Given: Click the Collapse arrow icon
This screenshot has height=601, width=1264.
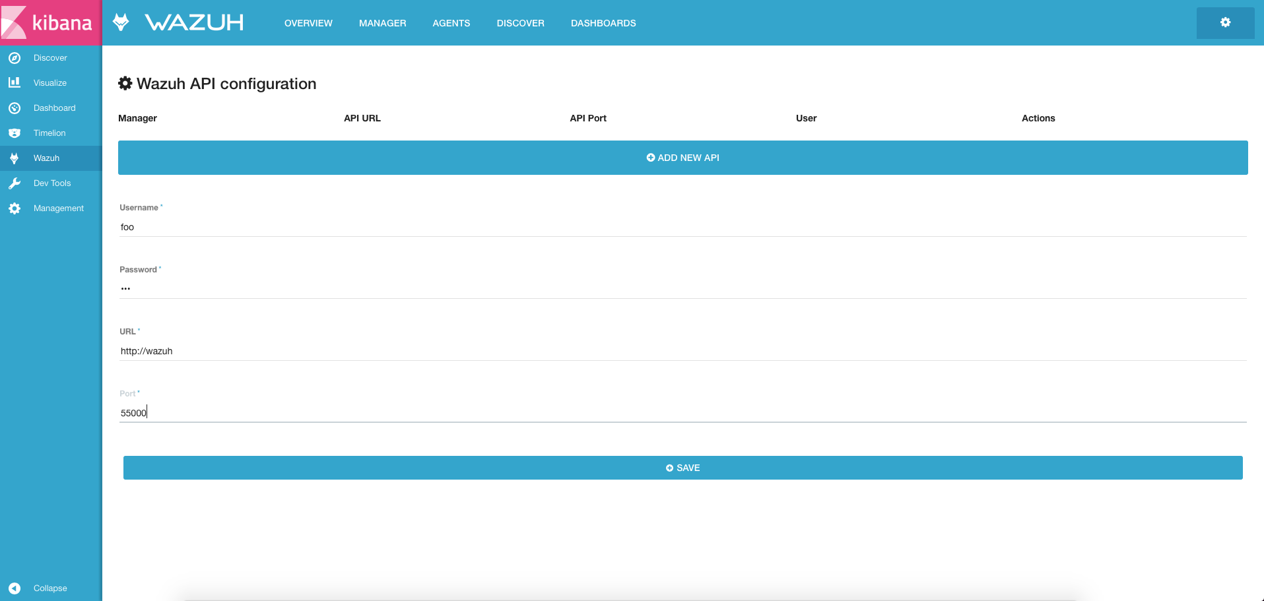Looking at the screenshot, I should (x=15, y=588).
